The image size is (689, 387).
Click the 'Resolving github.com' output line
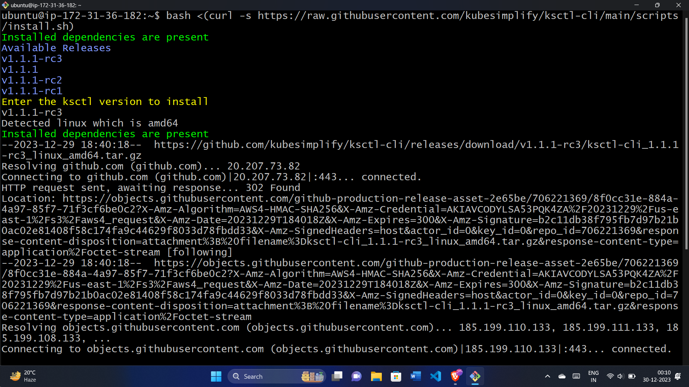point(151,166)
